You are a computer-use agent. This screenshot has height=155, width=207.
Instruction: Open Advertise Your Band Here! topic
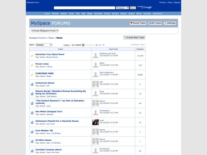point(50,54)
